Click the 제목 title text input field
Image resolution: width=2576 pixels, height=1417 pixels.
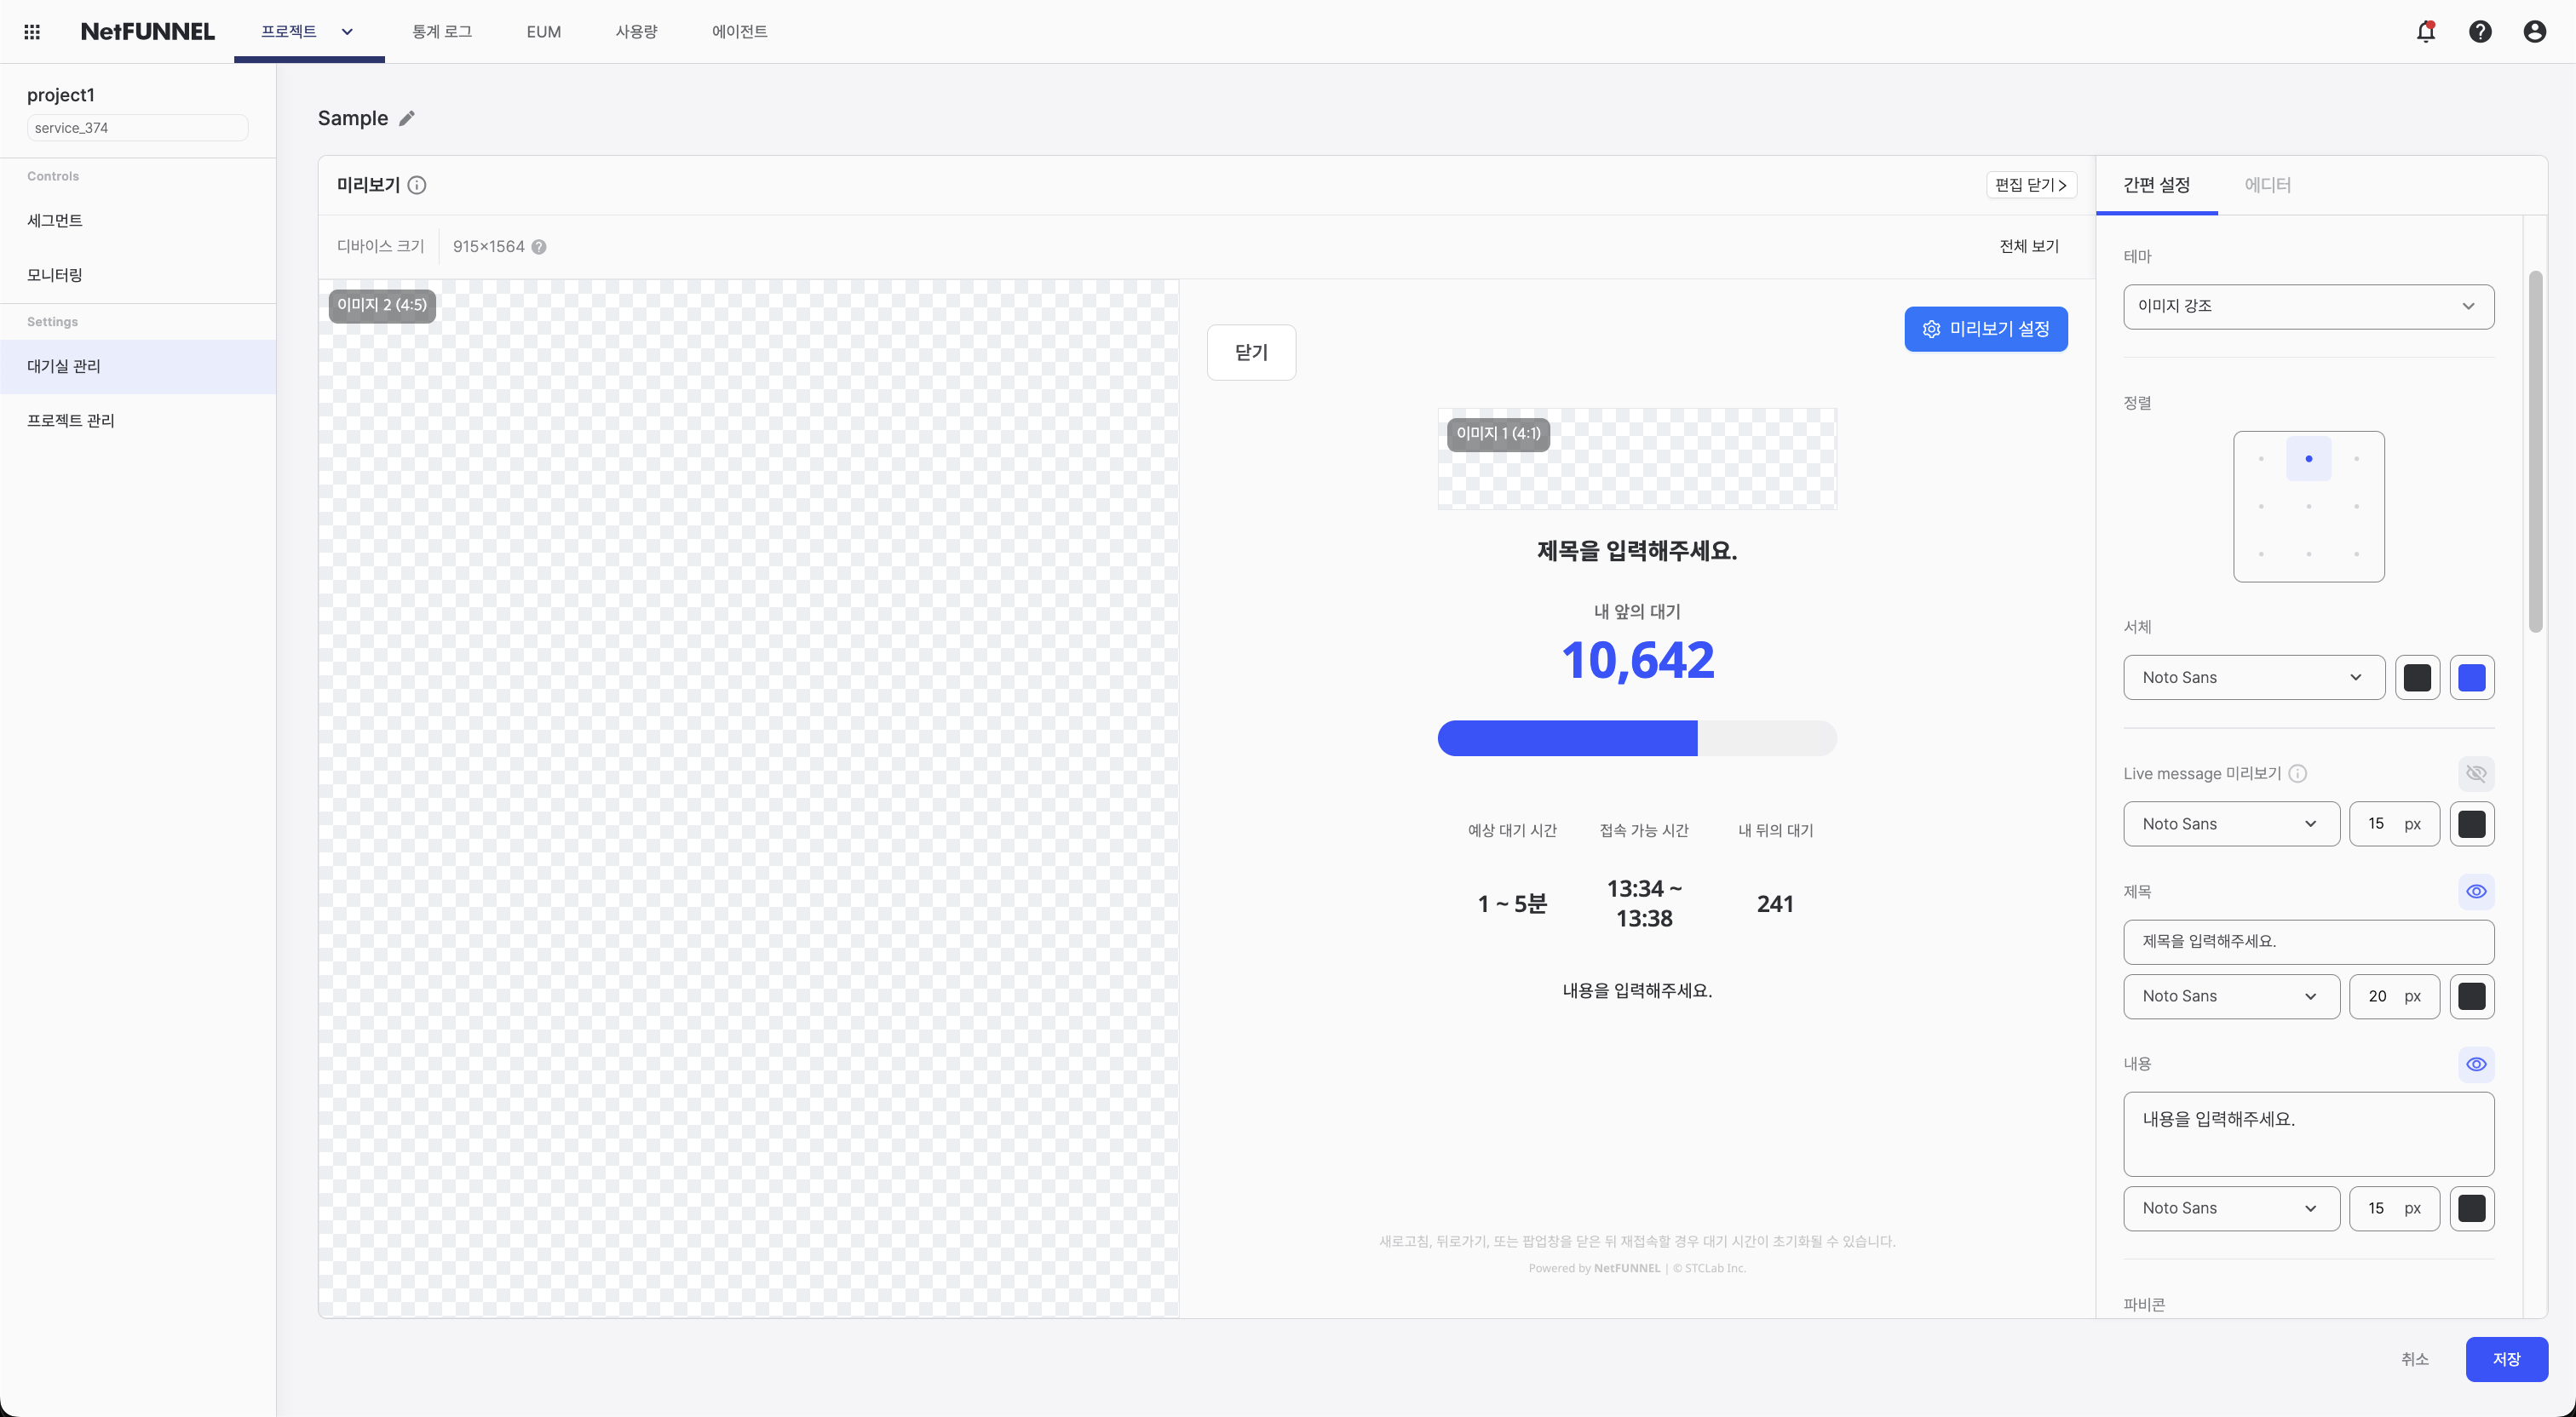tap(2308, 942)
